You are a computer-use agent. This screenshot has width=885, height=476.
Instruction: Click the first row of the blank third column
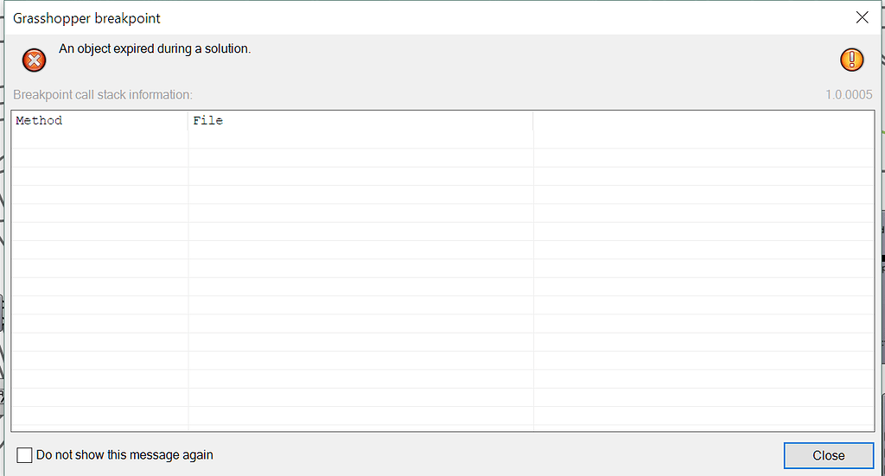[x=704, y=139]
